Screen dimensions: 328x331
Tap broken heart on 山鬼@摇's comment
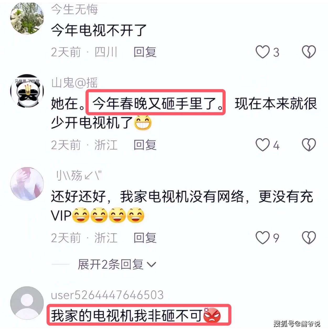(x=309, y=145)
